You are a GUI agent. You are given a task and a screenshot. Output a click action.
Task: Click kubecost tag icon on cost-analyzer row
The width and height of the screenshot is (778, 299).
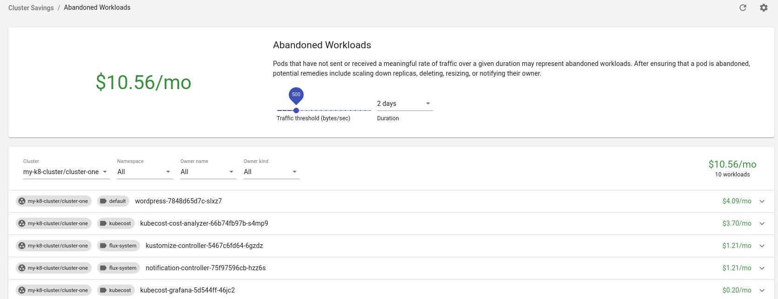click(103, 223)
